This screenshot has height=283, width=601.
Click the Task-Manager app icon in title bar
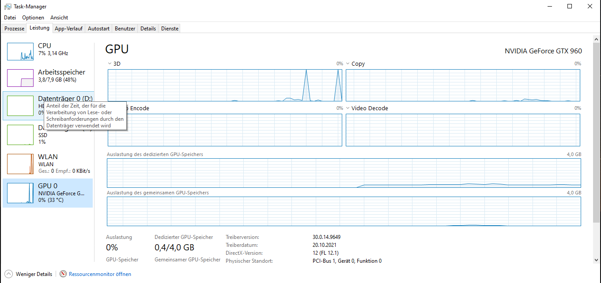[x=8, y=7]
